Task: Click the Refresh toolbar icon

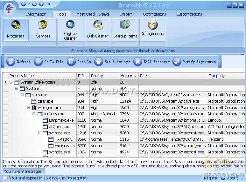Action: tap(11, 62)
